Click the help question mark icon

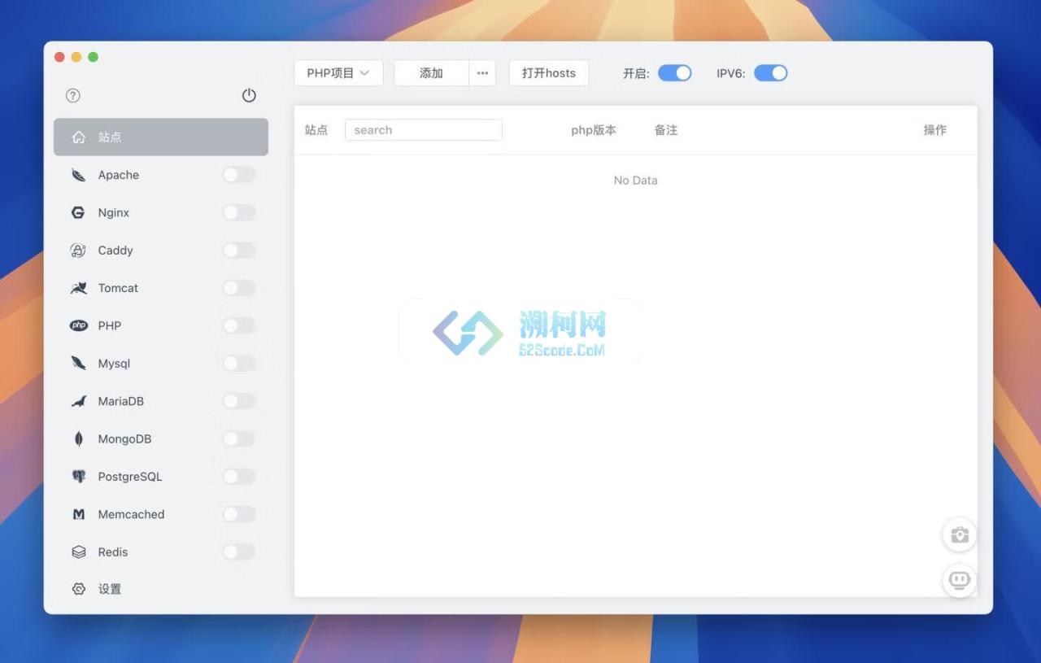(73, 95)
